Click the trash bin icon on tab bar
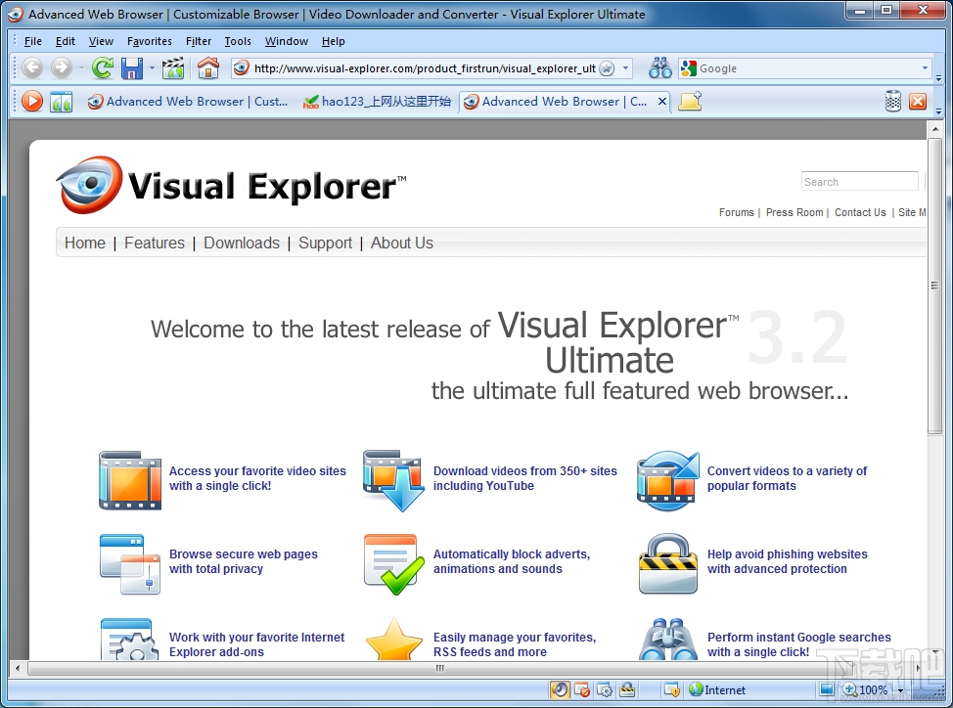Screen dimensions: 953x708 coord(893,101)
